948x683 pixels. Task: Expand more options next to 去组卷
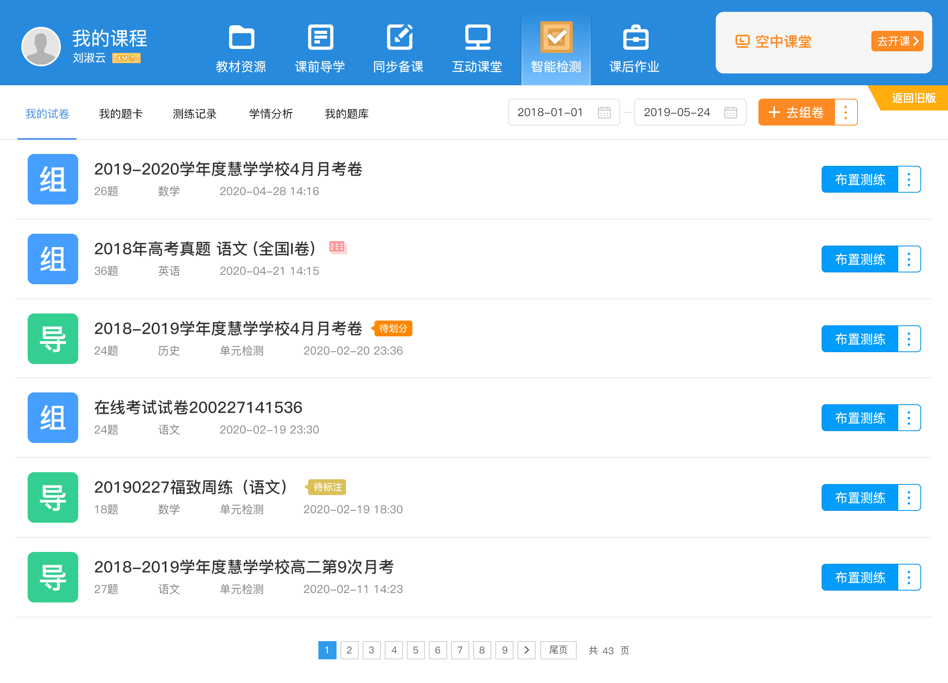[x=846, y=113]
